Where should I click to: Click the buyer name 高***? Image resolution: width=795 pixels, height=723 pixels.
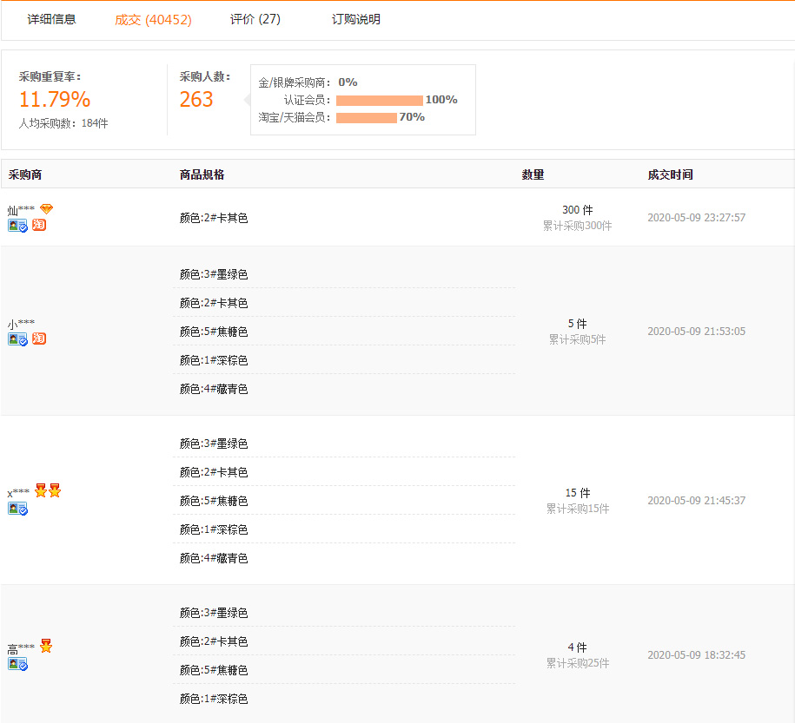coord(19,647)
